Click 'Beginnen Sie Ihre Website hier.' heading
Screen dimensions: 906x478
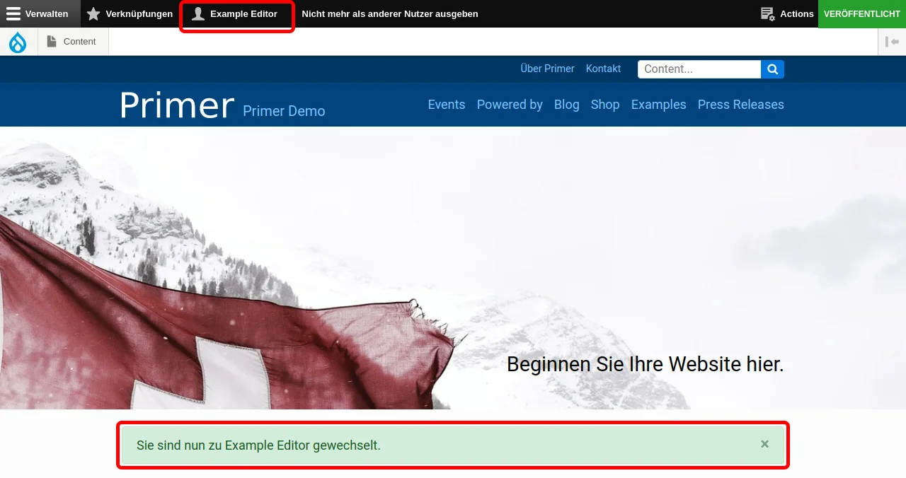point(646,364)
